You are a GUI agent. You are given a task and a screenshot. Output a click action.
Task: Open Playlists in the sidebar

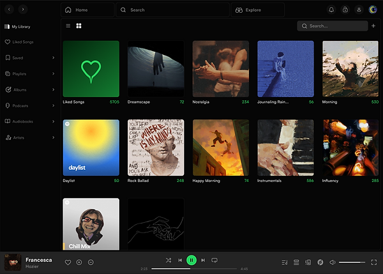coord(16,73)
